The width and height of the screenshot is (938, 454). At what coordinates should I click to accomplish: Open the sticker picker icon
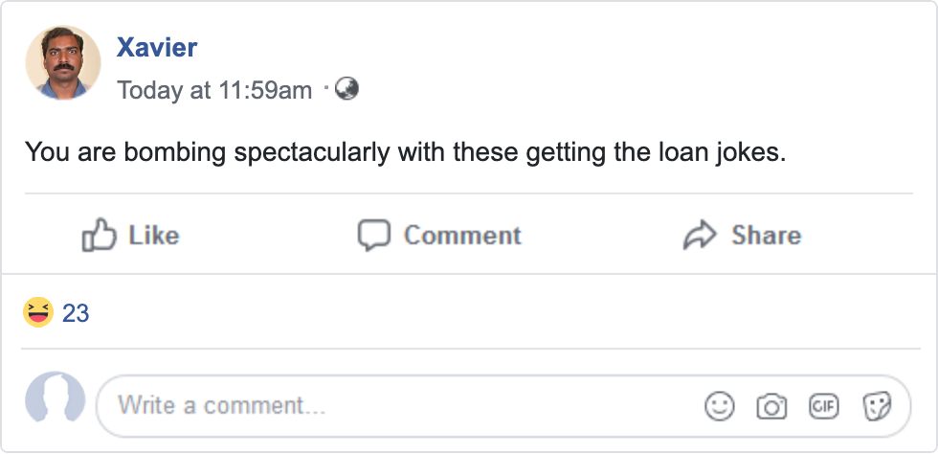coord(876,406)
